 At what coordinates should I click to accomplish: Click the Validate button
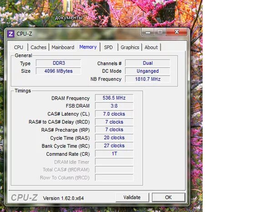[132, 197]
